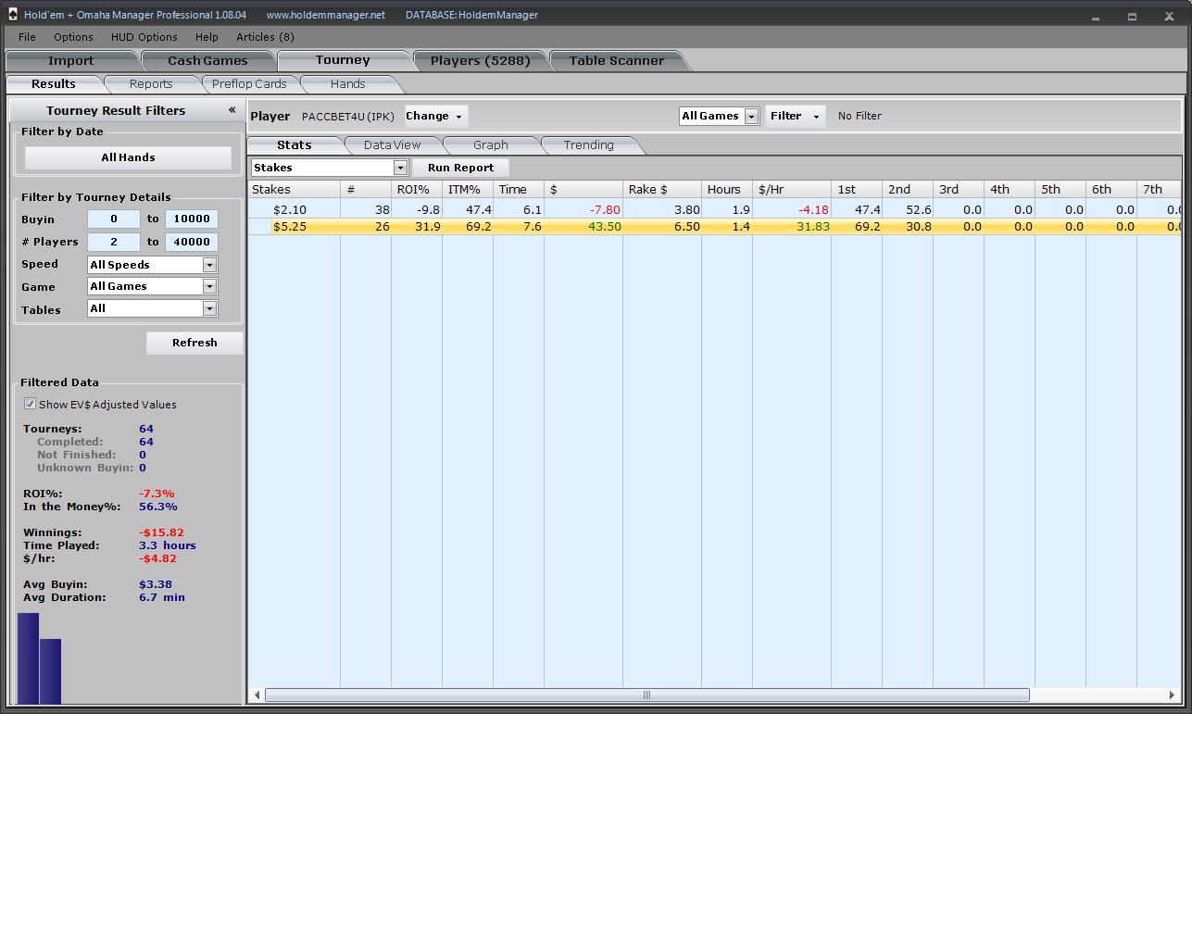This screenshot has height=926, width=1192.
Task: Click the app icon in title bar
Action: 12,15
